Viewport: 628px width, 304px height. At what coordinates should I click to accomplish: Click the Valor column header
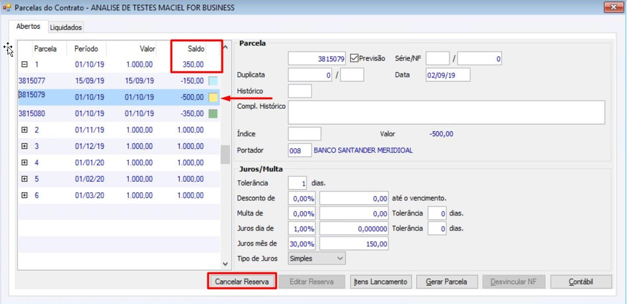tap(147, 49)
